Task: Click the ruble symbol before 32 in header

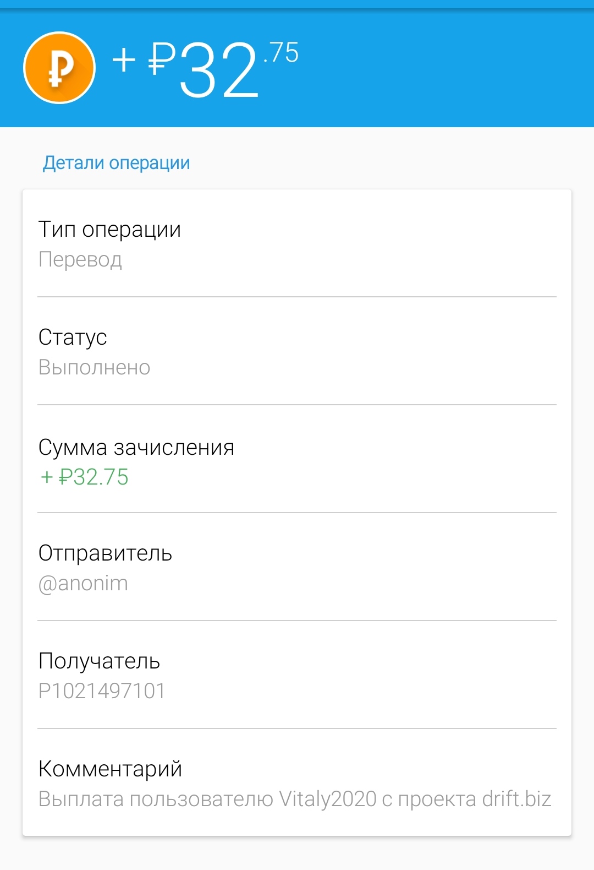Action: point(162,59)
